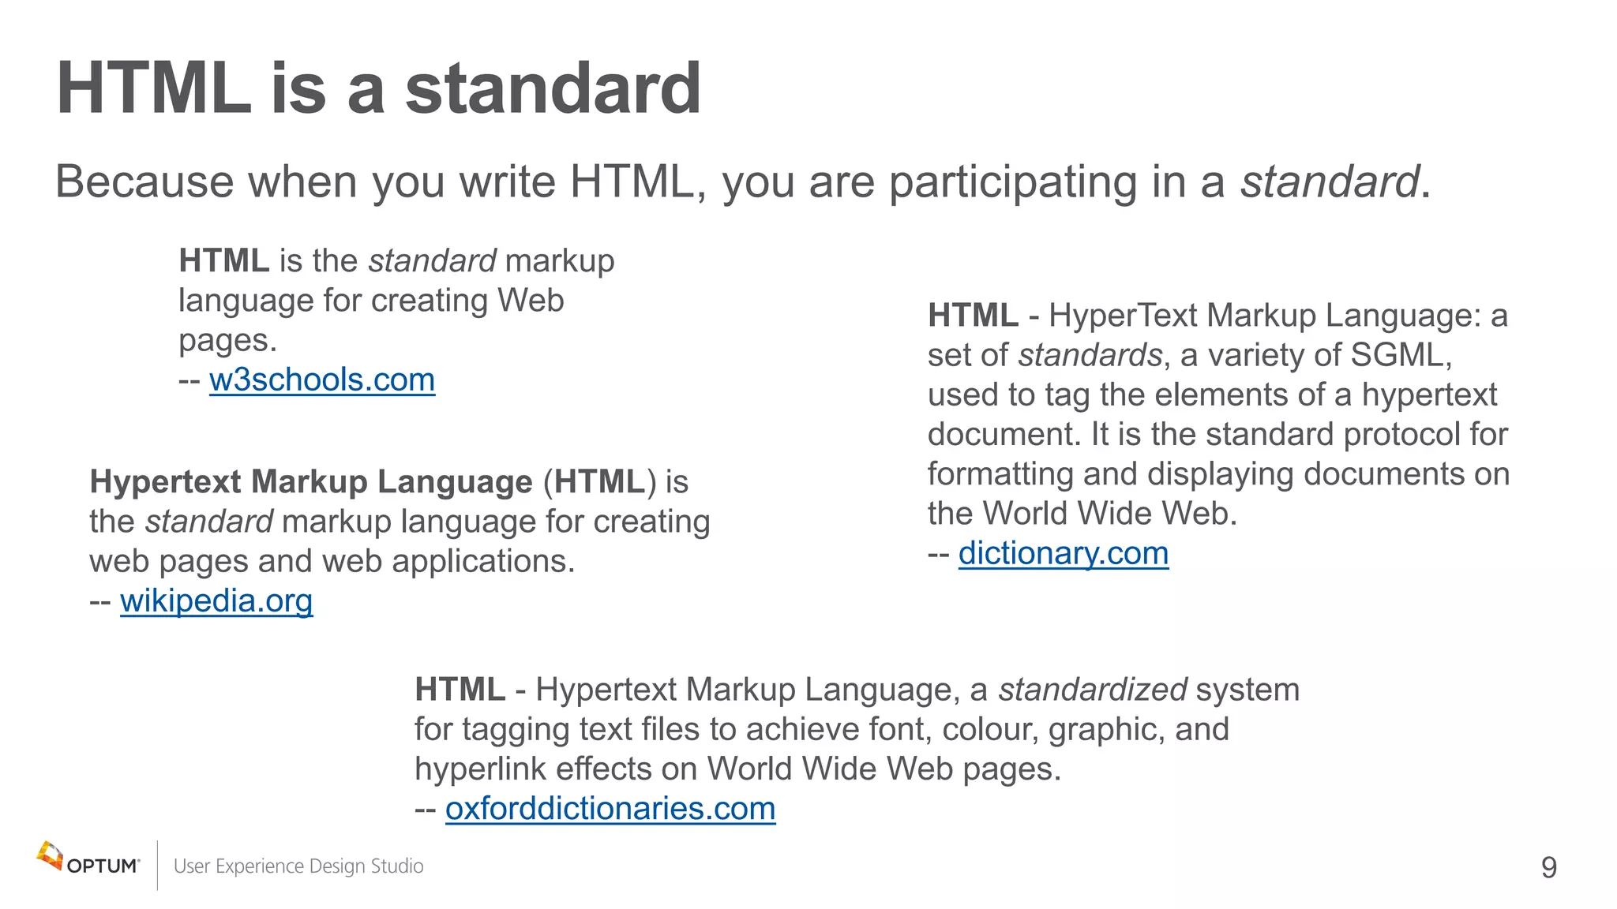Click the text 'language for creating Web'
This screenshot has width=1617, height=909.
click(x=371, y=301)
